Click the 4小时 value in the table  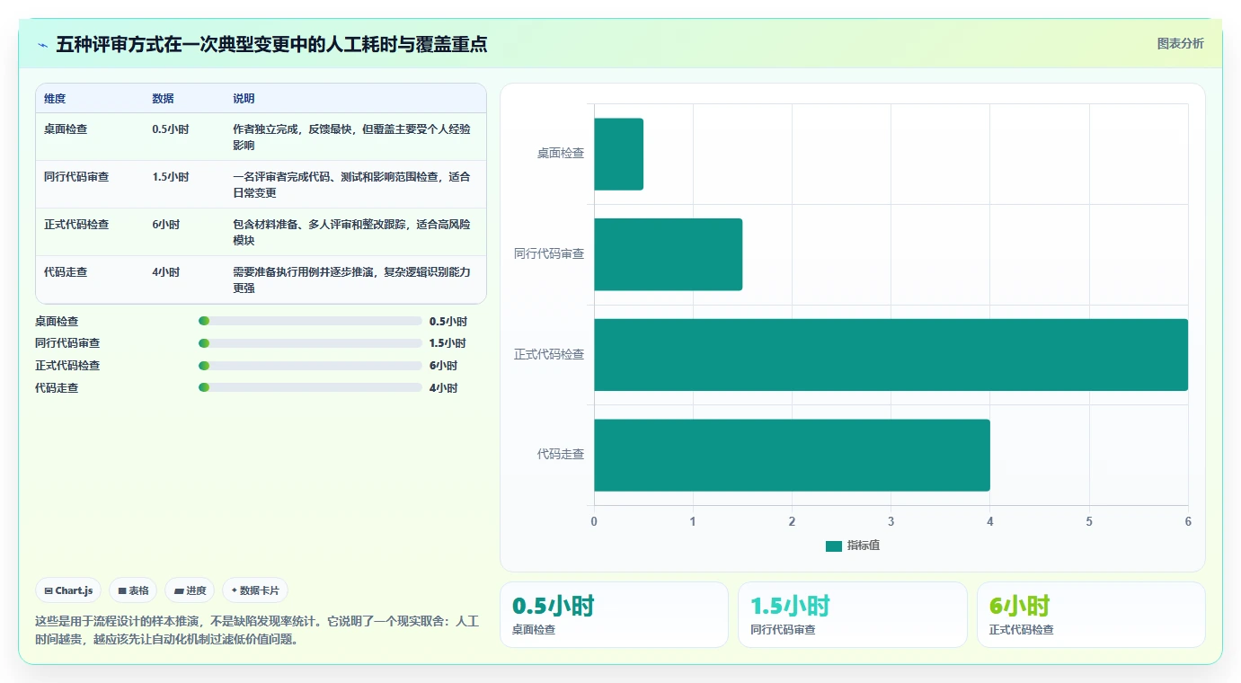point(166,272)
